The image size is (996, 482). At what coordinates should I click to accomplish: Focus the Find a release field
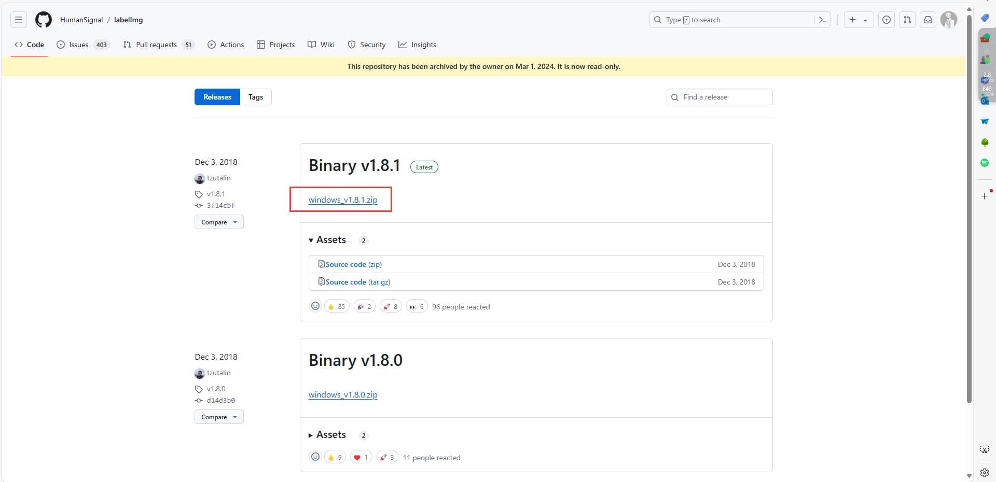(720, 97)
